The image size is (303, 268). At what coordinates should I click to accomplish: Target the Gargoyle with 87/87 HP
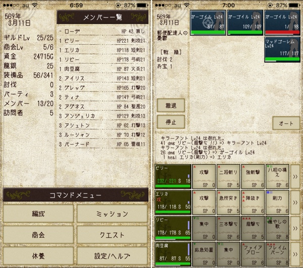[x=208, y=23]
